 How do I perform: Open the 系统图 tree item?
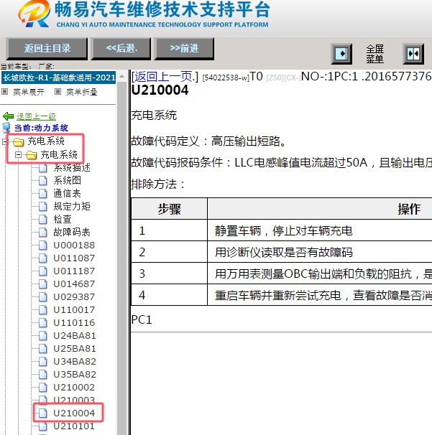tap(68, 181)
